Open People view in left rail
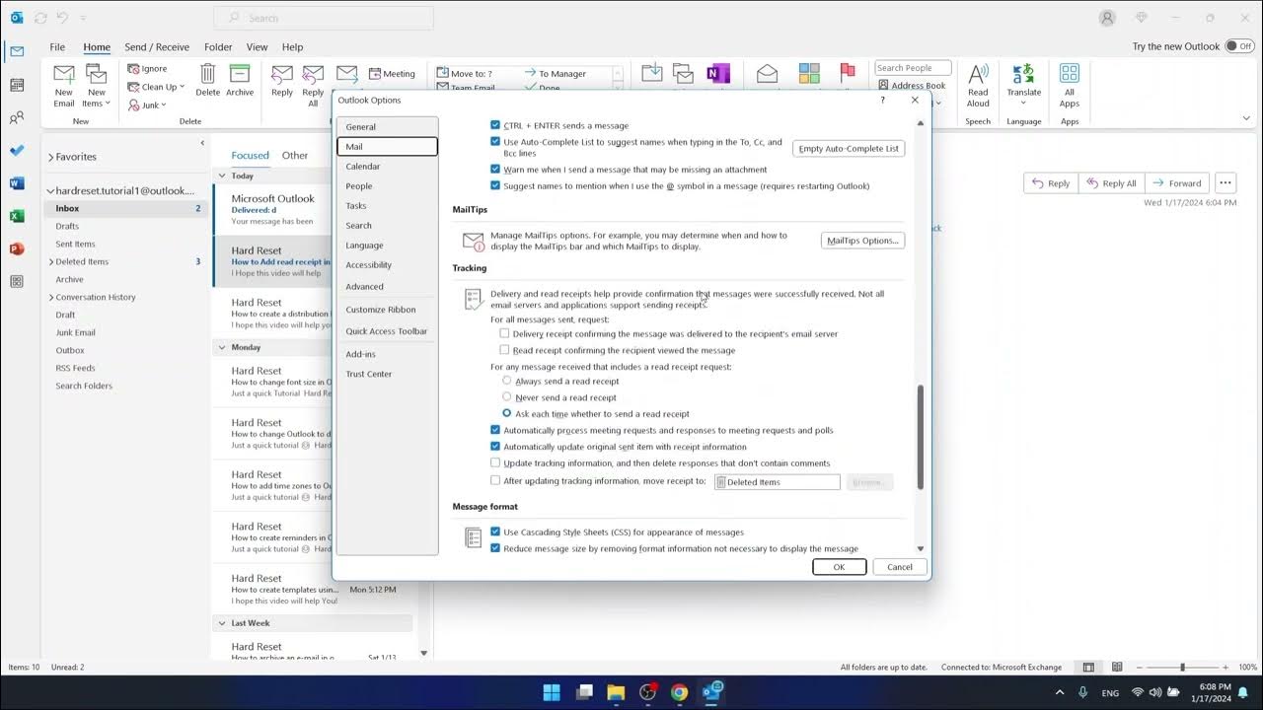1263x710 pixels. [17, 118]
